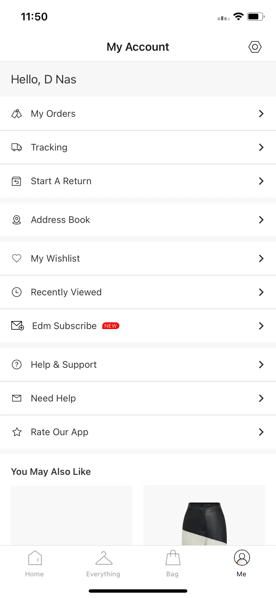Tap the Help & Support question mark icon
Screen dimensions: 276x598
tap(17, 364)
